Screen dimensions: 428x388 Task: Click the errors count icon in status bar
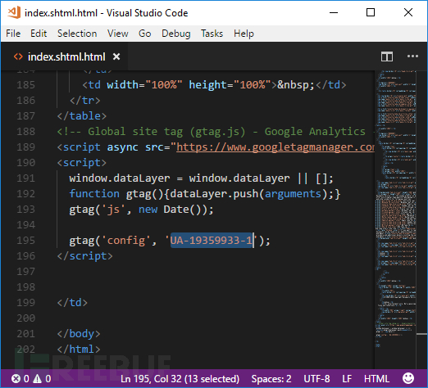tap(16, 379)
